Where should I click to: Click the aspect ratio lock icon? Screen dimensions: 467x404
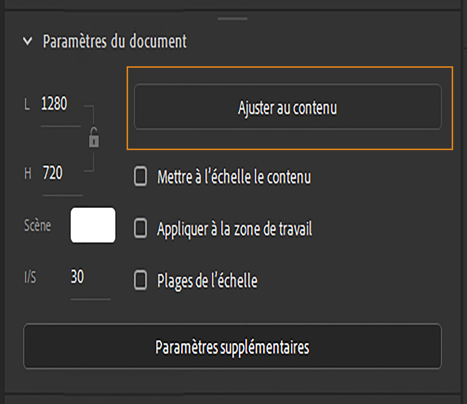(x=93, y=138)
